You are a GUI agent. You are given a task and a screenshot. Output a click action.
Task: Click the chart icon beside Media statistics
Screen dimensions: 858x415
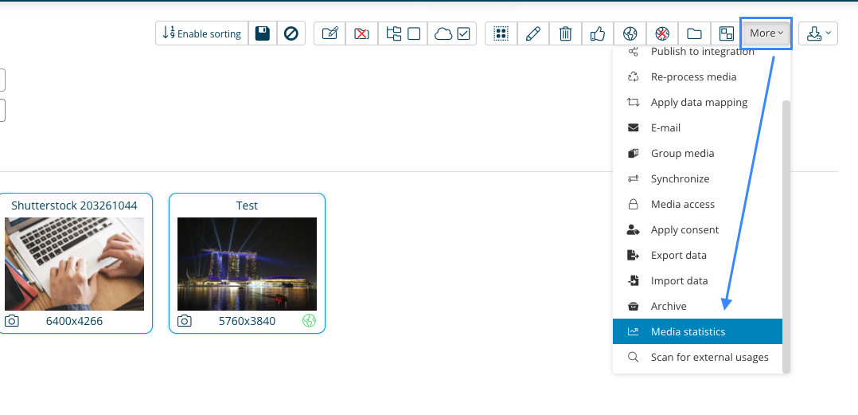click(x=633, y=331)
